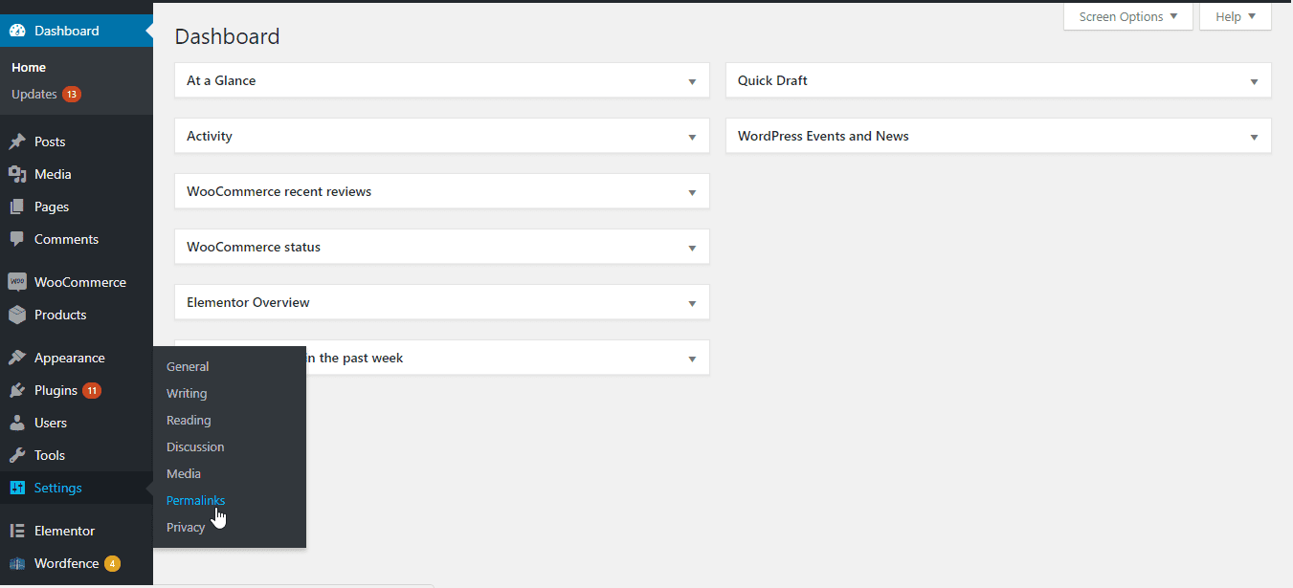Click the Appearance paintbrush icon

pos(17,358)
